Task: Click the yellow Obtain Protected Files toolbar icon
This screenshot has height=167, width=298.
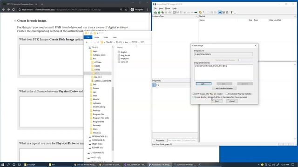Action: (x=200, y=13)
